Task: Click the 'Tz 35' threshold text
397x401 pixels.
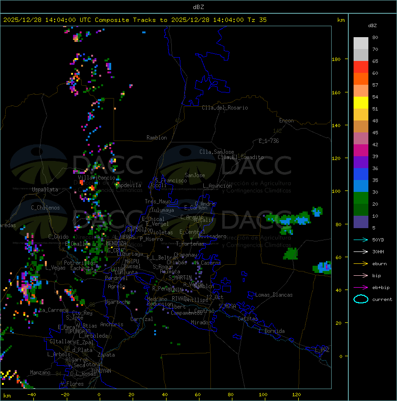Action: [x=257, y=20]
